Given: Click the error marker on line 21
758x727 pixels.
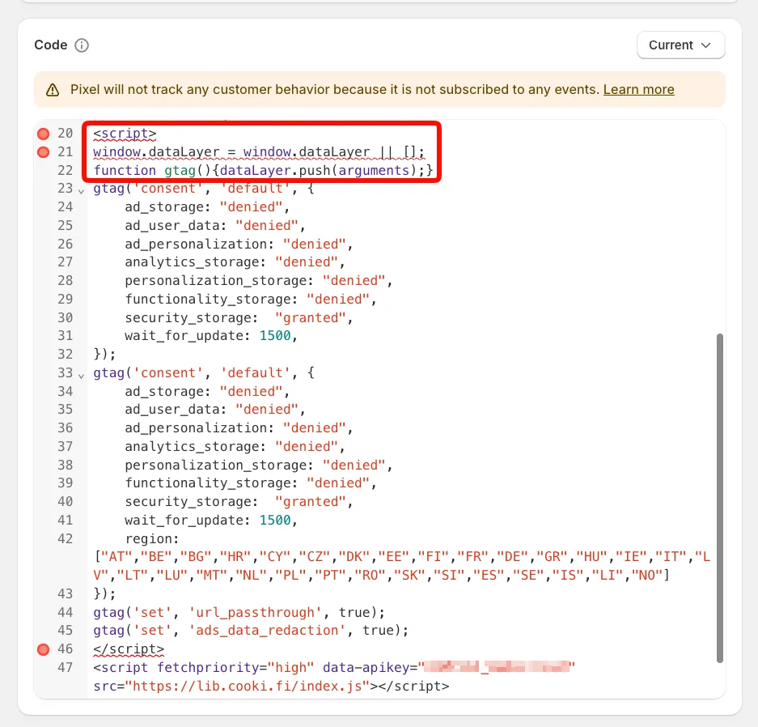Looking at the screenshot, I should point(44,152).
